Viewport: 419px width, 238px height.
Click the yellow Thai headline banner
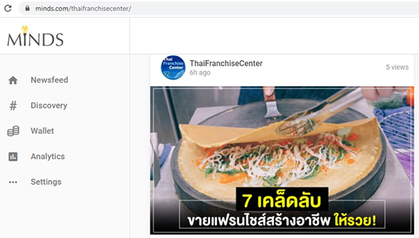282,199
